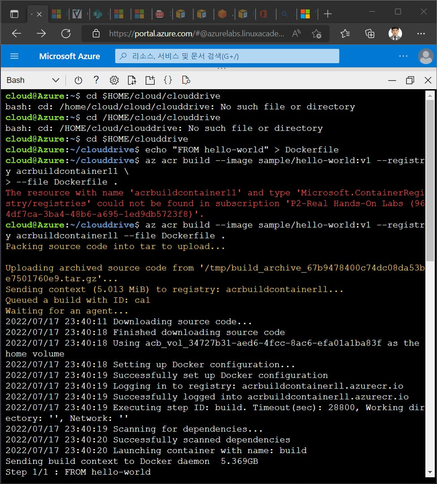Switch to the orange cube tab
Screen dimensions: 437x484
coord(222,14)
